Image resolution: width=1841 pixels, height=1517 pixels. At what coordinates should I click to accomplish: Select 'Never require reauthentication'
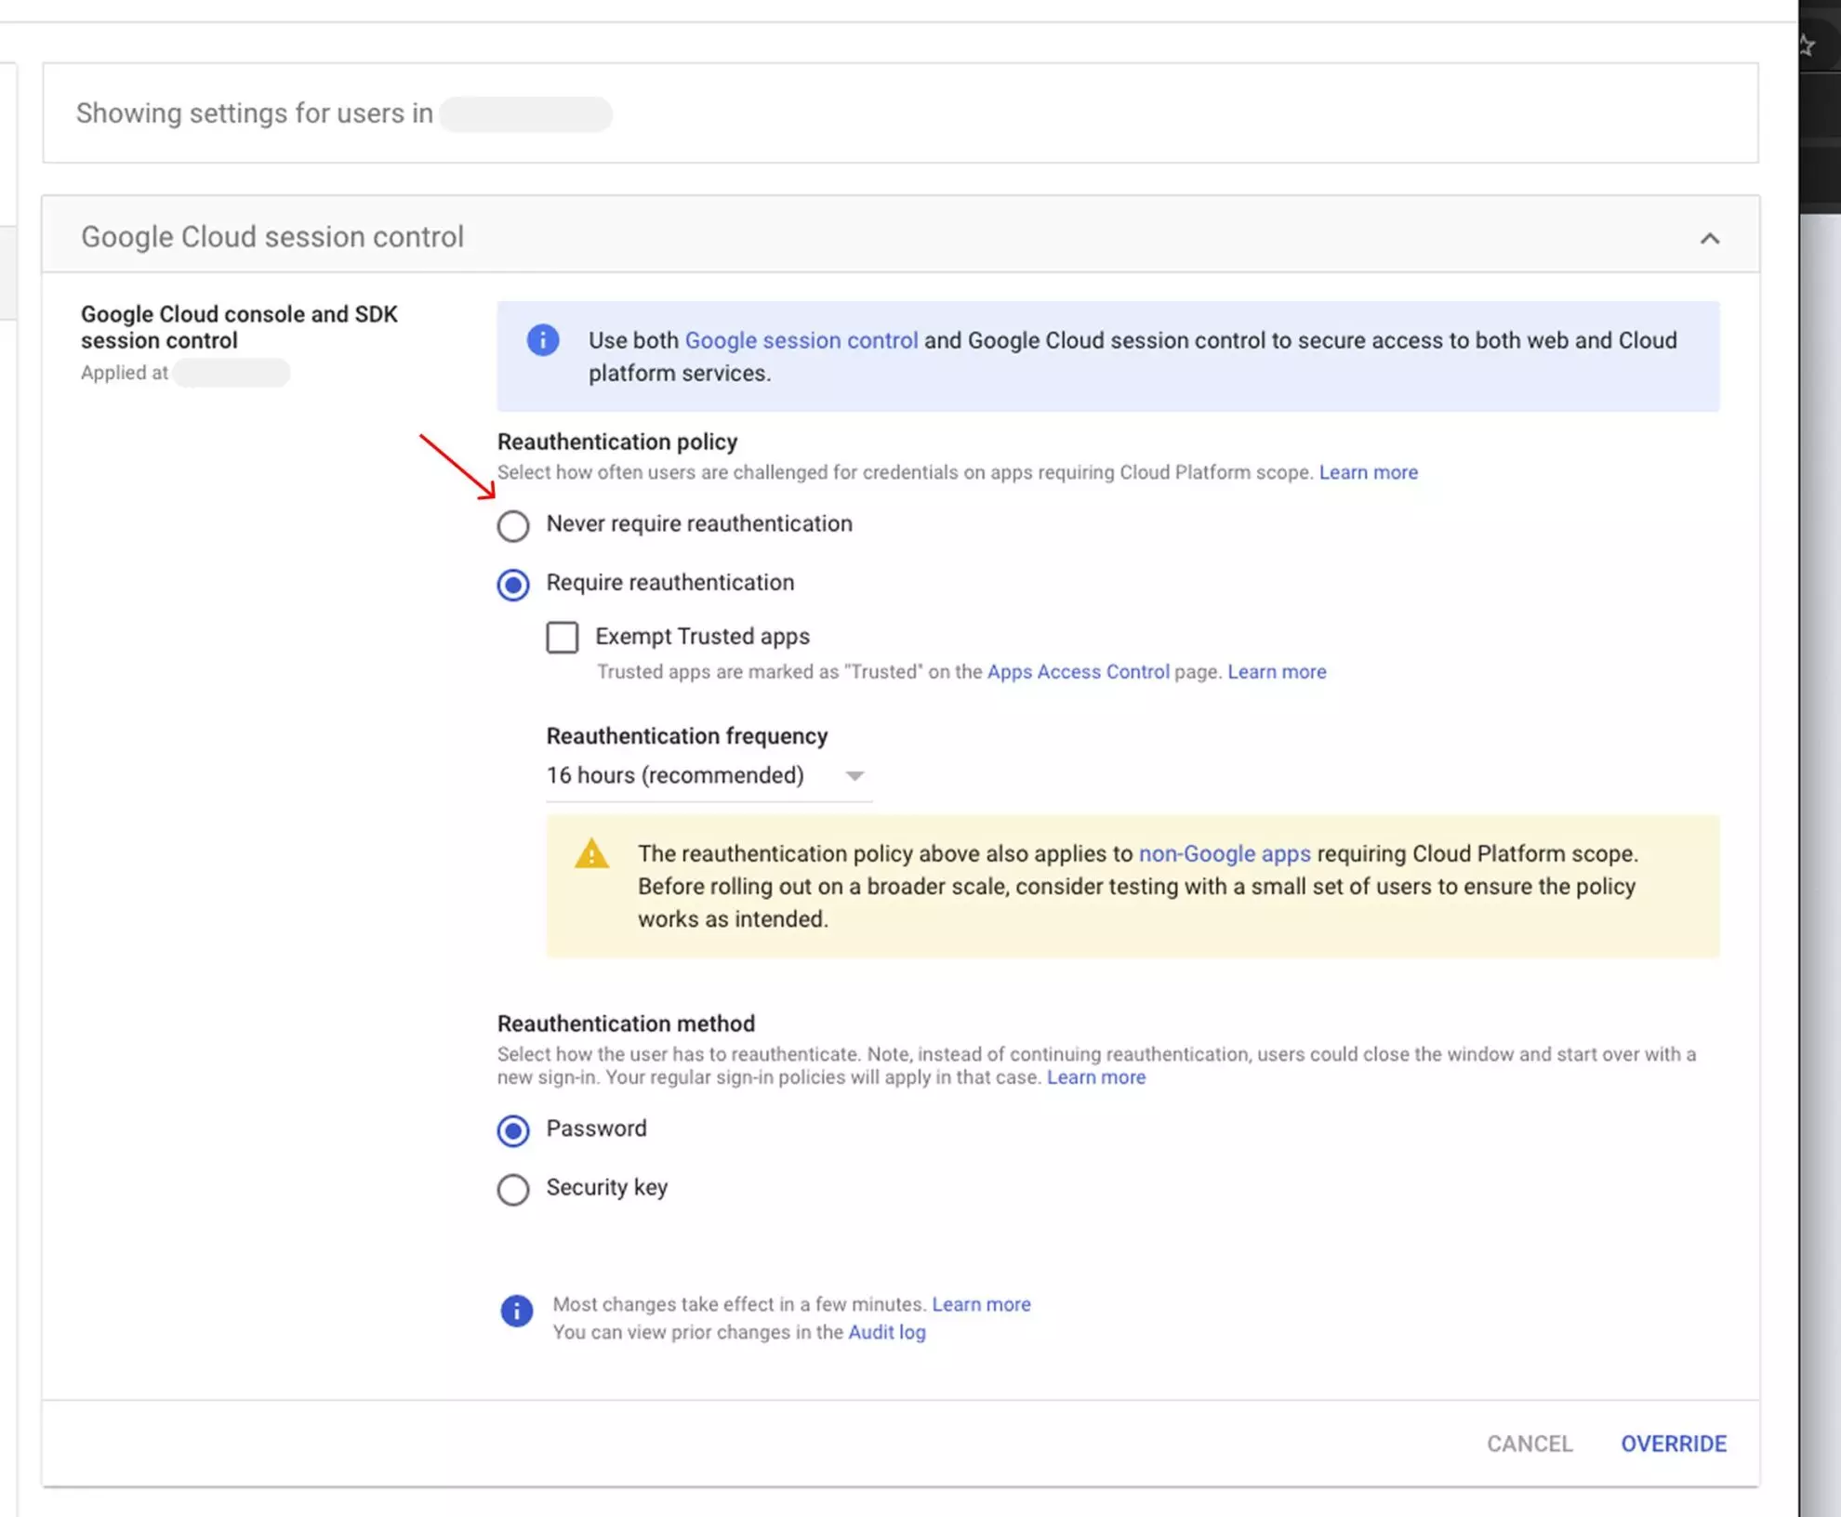[512, 525]
